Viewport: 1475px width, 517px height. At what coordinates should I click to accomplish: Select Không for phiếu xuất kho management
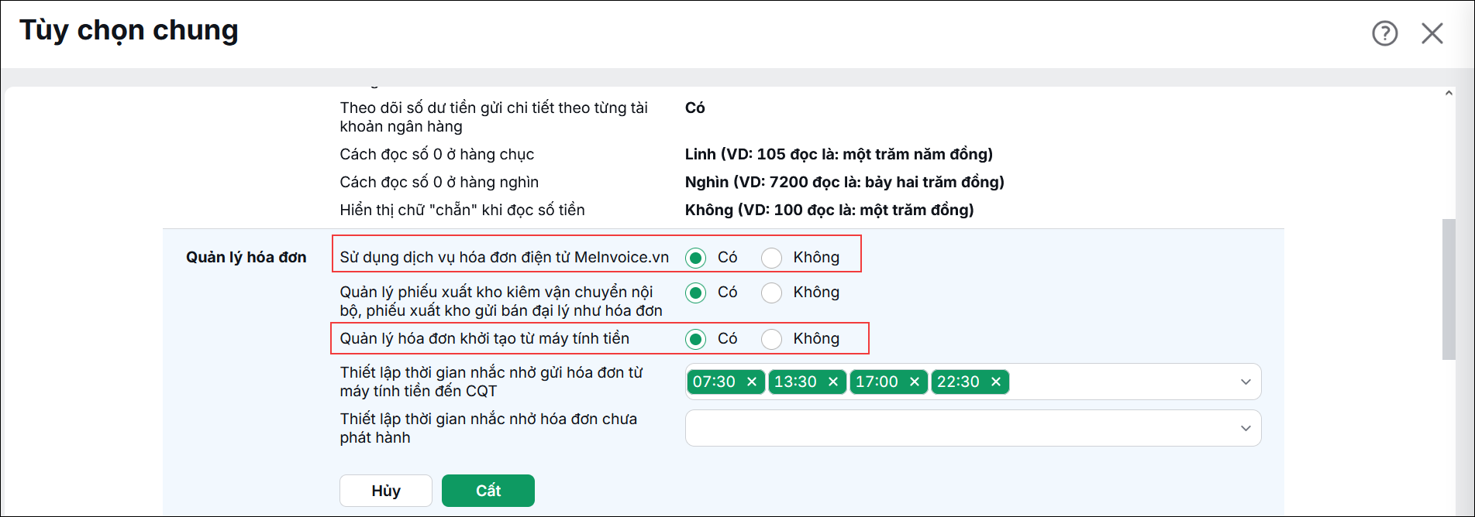[771, 293]
